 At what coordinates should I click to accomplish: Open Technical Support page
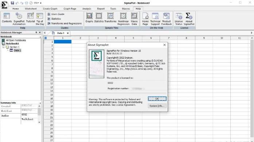[x=155, y=19]
